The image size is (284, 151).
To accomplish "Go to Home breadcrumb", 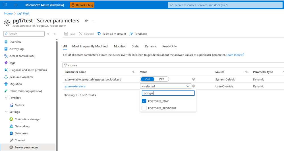I will (8, 13).
